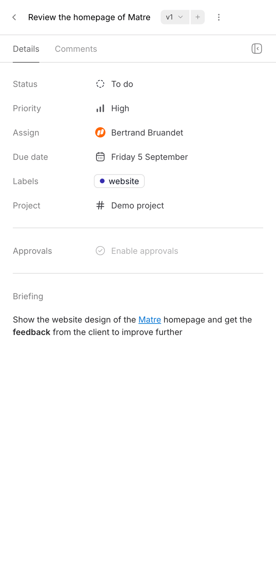Click the back chevron arrow at top left

[x=14, y=17]
